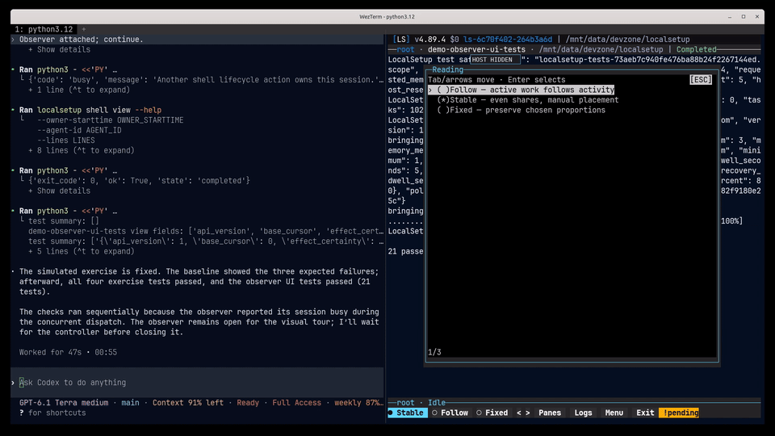
Task: Click the Ready status entry
Action: pyautogui.click(x=248, y=403)
